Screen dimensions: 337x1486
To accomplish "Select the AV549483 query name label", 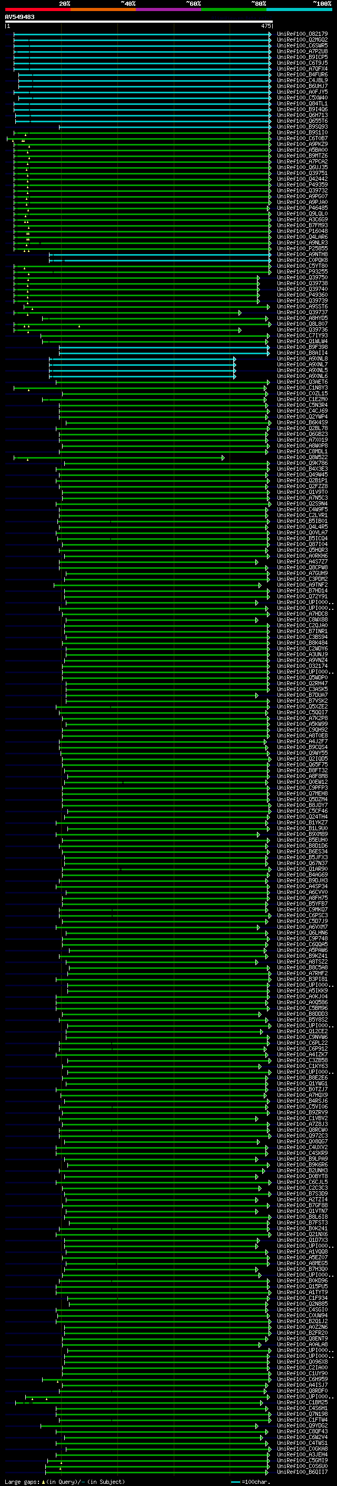I will [19, 17].
